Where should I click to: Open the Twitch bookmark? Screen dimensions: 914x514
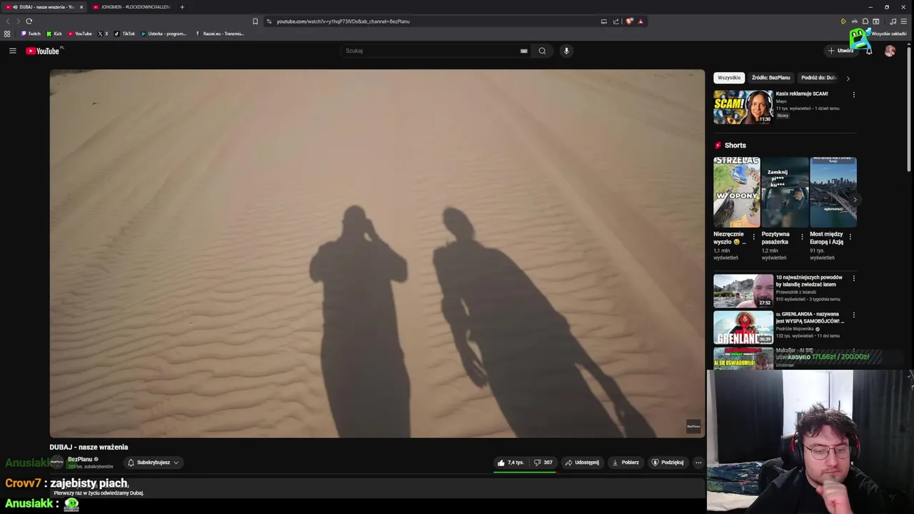[x=31, y=34]
